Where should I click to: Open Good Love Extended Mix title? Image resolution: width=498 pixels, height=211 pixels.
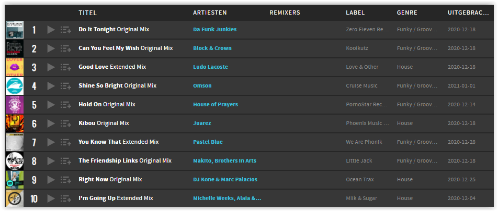(x=112, y=67)
